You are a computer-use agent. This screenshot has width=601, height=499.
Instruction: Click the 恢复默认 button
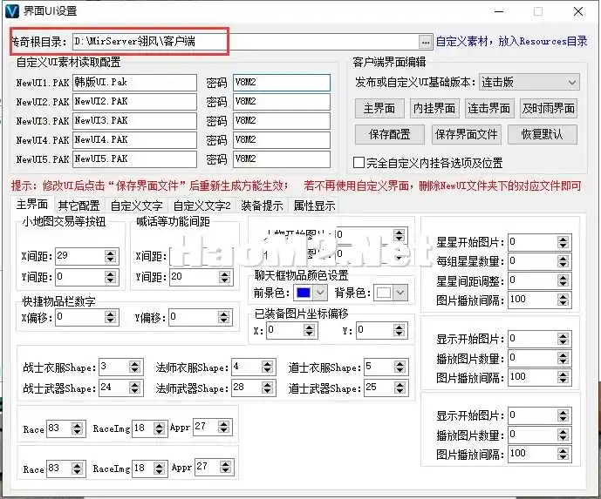click(543, 134)
